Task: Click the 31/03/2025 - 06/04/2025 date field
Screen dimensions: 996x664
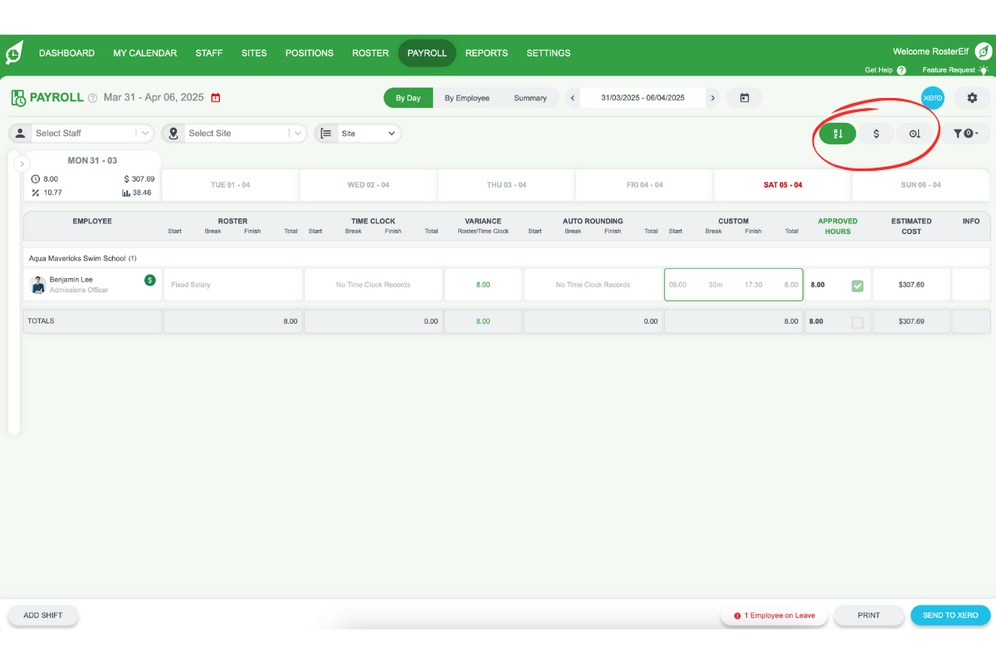Action: (x=642, y=97)
